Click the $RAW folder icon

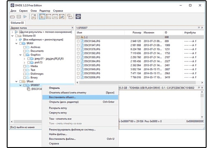[24, 43]
